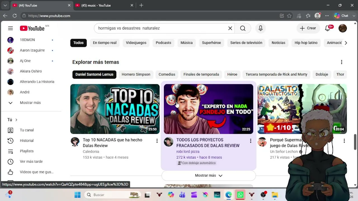This screenshot has height=201, width=358.
Task: Open options for Top 10 NACADAS video
Action: pyautogui.click(x=157, y=141)
